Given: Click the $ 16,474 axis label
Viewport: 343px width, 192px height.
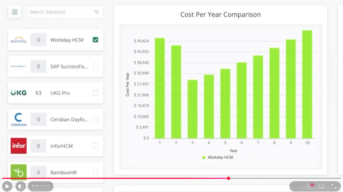Looking at the screenshot, I should click(x=141, y=106).
